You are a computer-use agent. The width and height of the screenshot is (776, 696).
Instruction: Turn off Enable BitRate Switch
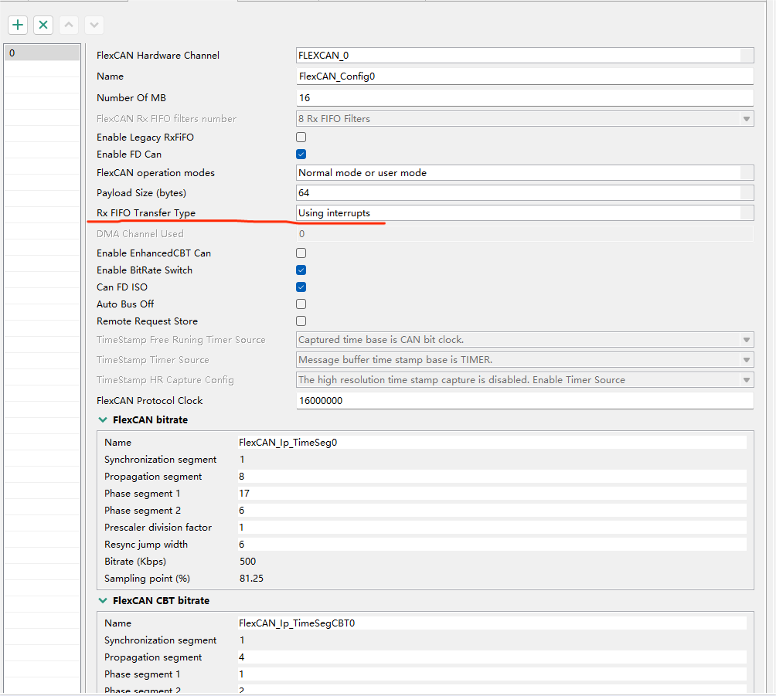(301, 270)
